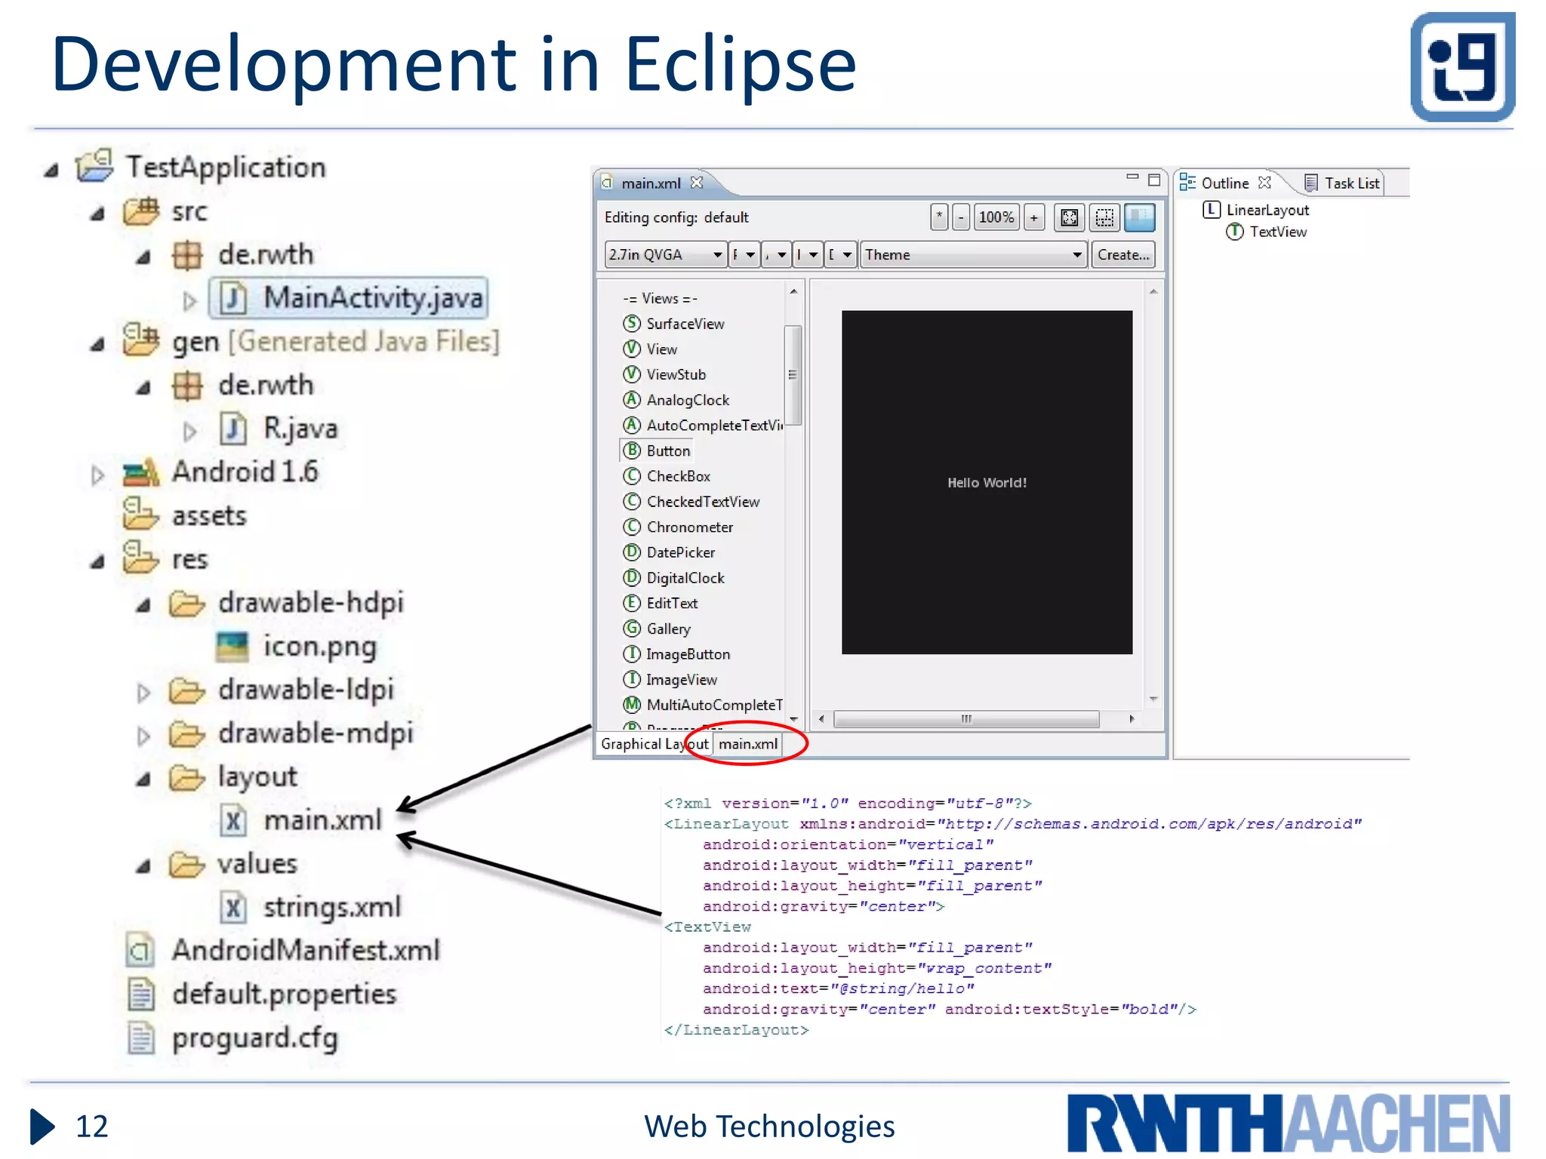Open the Theme dropdown
Viewport: 1546px width, 1159px height.
974,255
